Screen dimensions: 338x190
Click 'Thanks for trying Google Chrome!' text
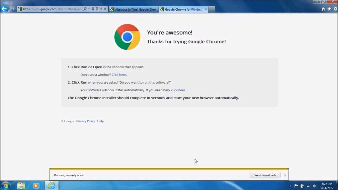186,41
